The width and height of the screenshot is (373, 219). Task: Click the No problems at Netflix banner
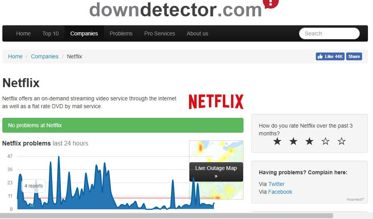[x=123, y=125]
